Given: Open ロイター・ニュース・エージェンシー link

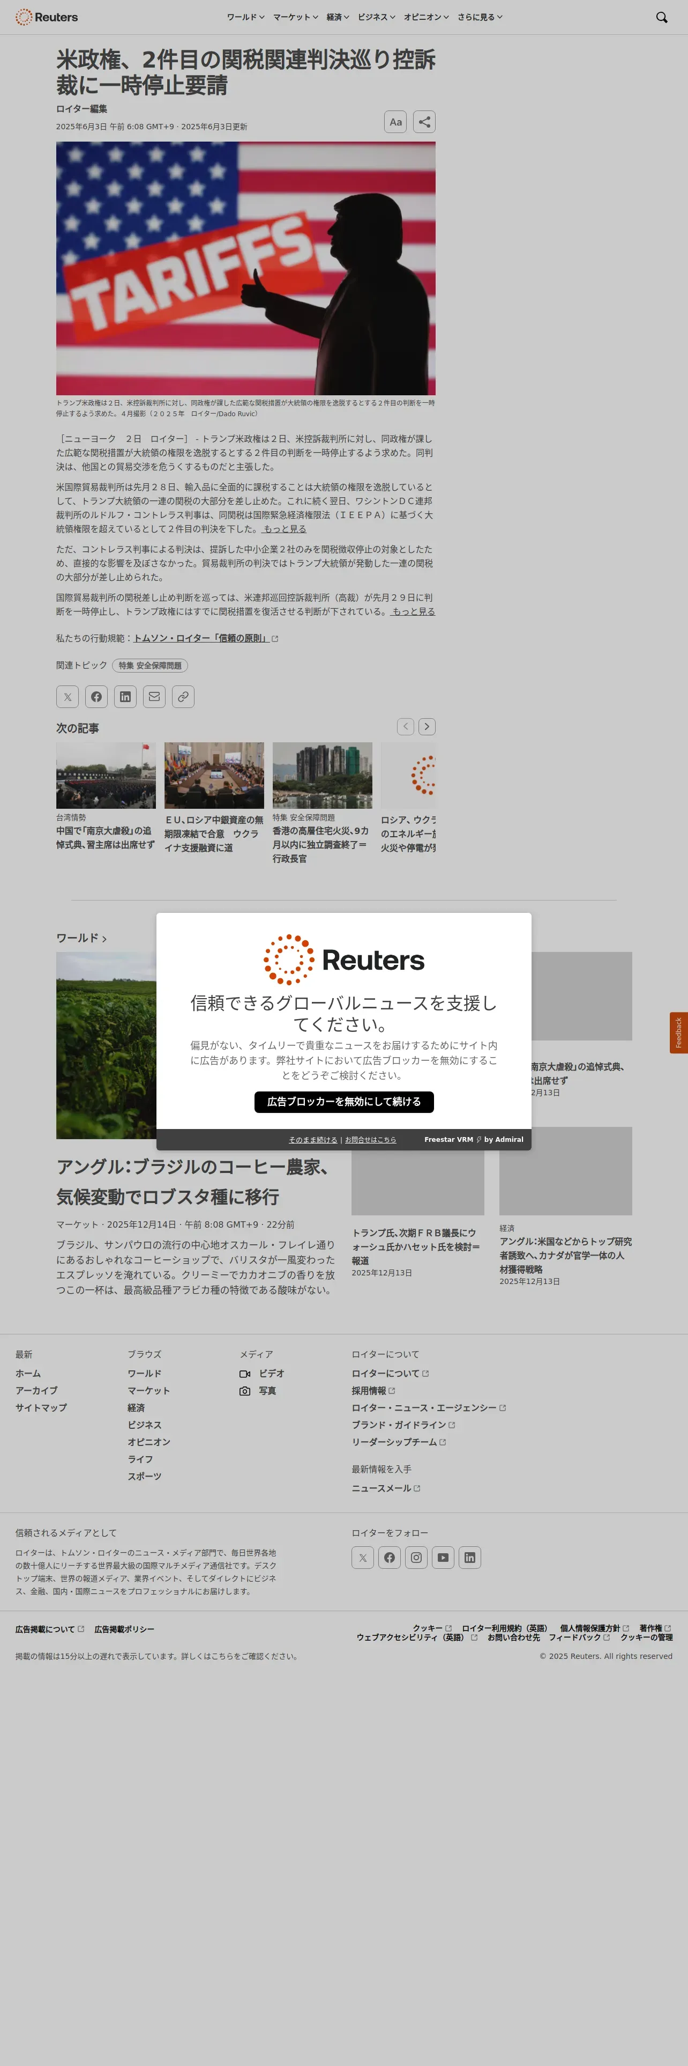Looking at the screenshot, I should coord(429,1407).
